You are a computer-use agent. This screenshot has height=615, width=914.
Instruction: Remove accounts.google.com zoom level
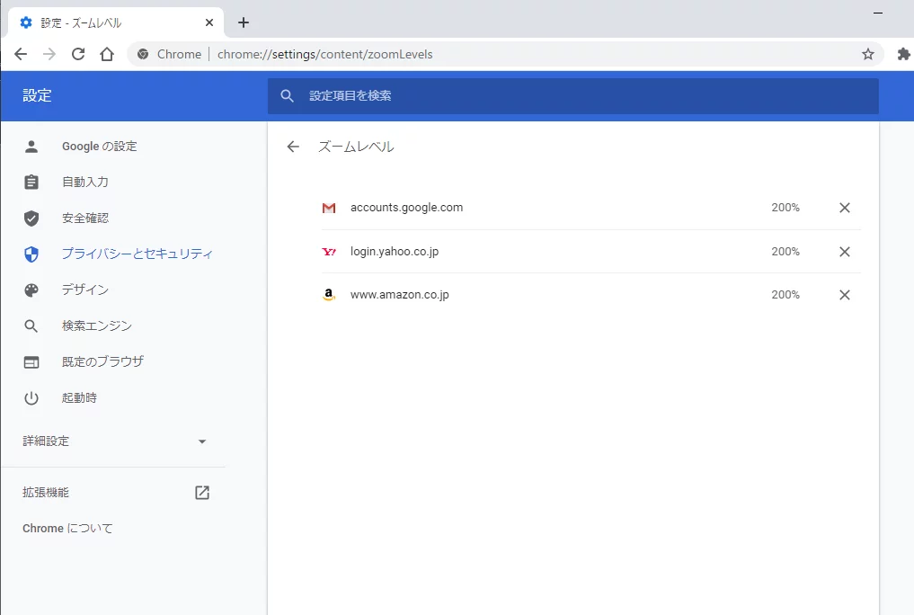click(844, 208)
